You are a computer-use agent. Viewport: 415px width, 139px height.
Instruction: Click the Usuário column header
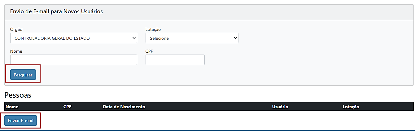(280, 107)
